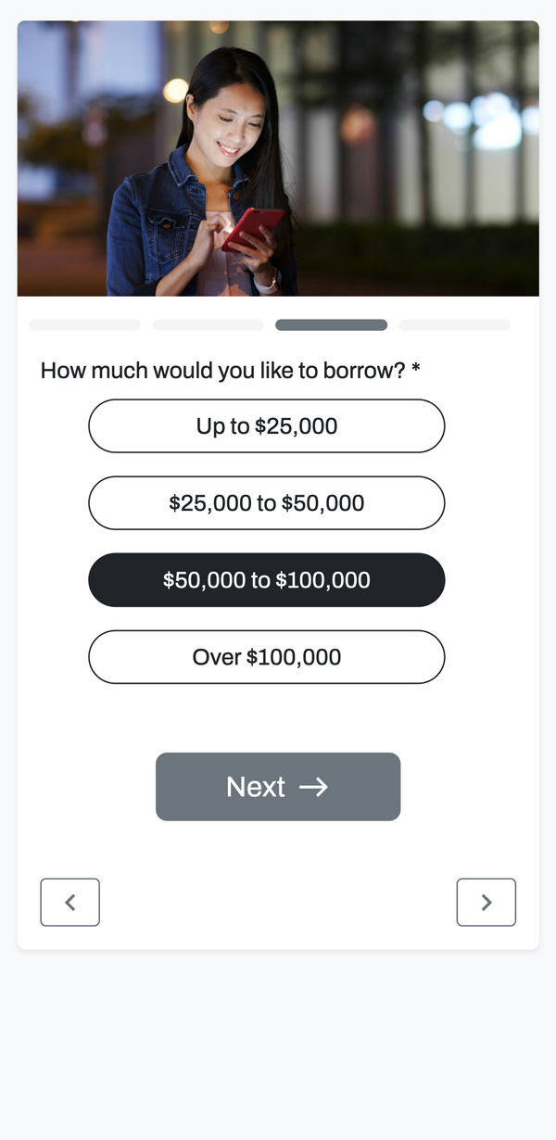This screenshot has height=1140, width=556.
Task: Click the red smartphone in the photo
Action: [x=253, y=228]
